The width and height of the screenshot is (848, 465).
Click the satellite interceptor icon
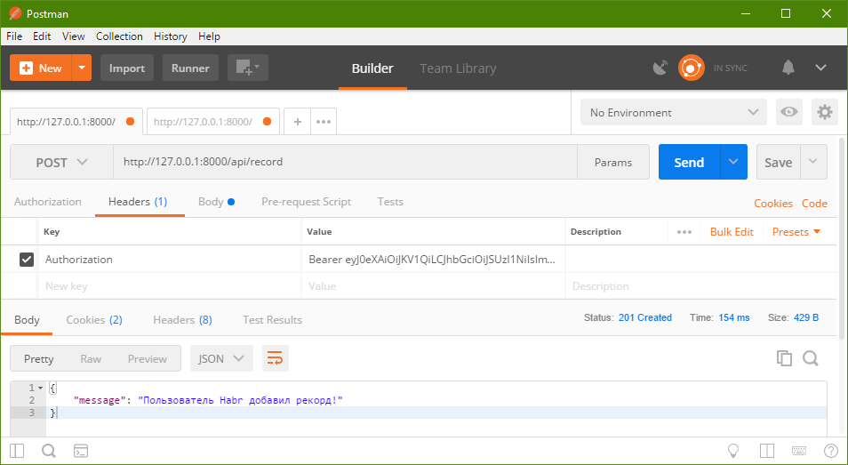tap(660, 68)
